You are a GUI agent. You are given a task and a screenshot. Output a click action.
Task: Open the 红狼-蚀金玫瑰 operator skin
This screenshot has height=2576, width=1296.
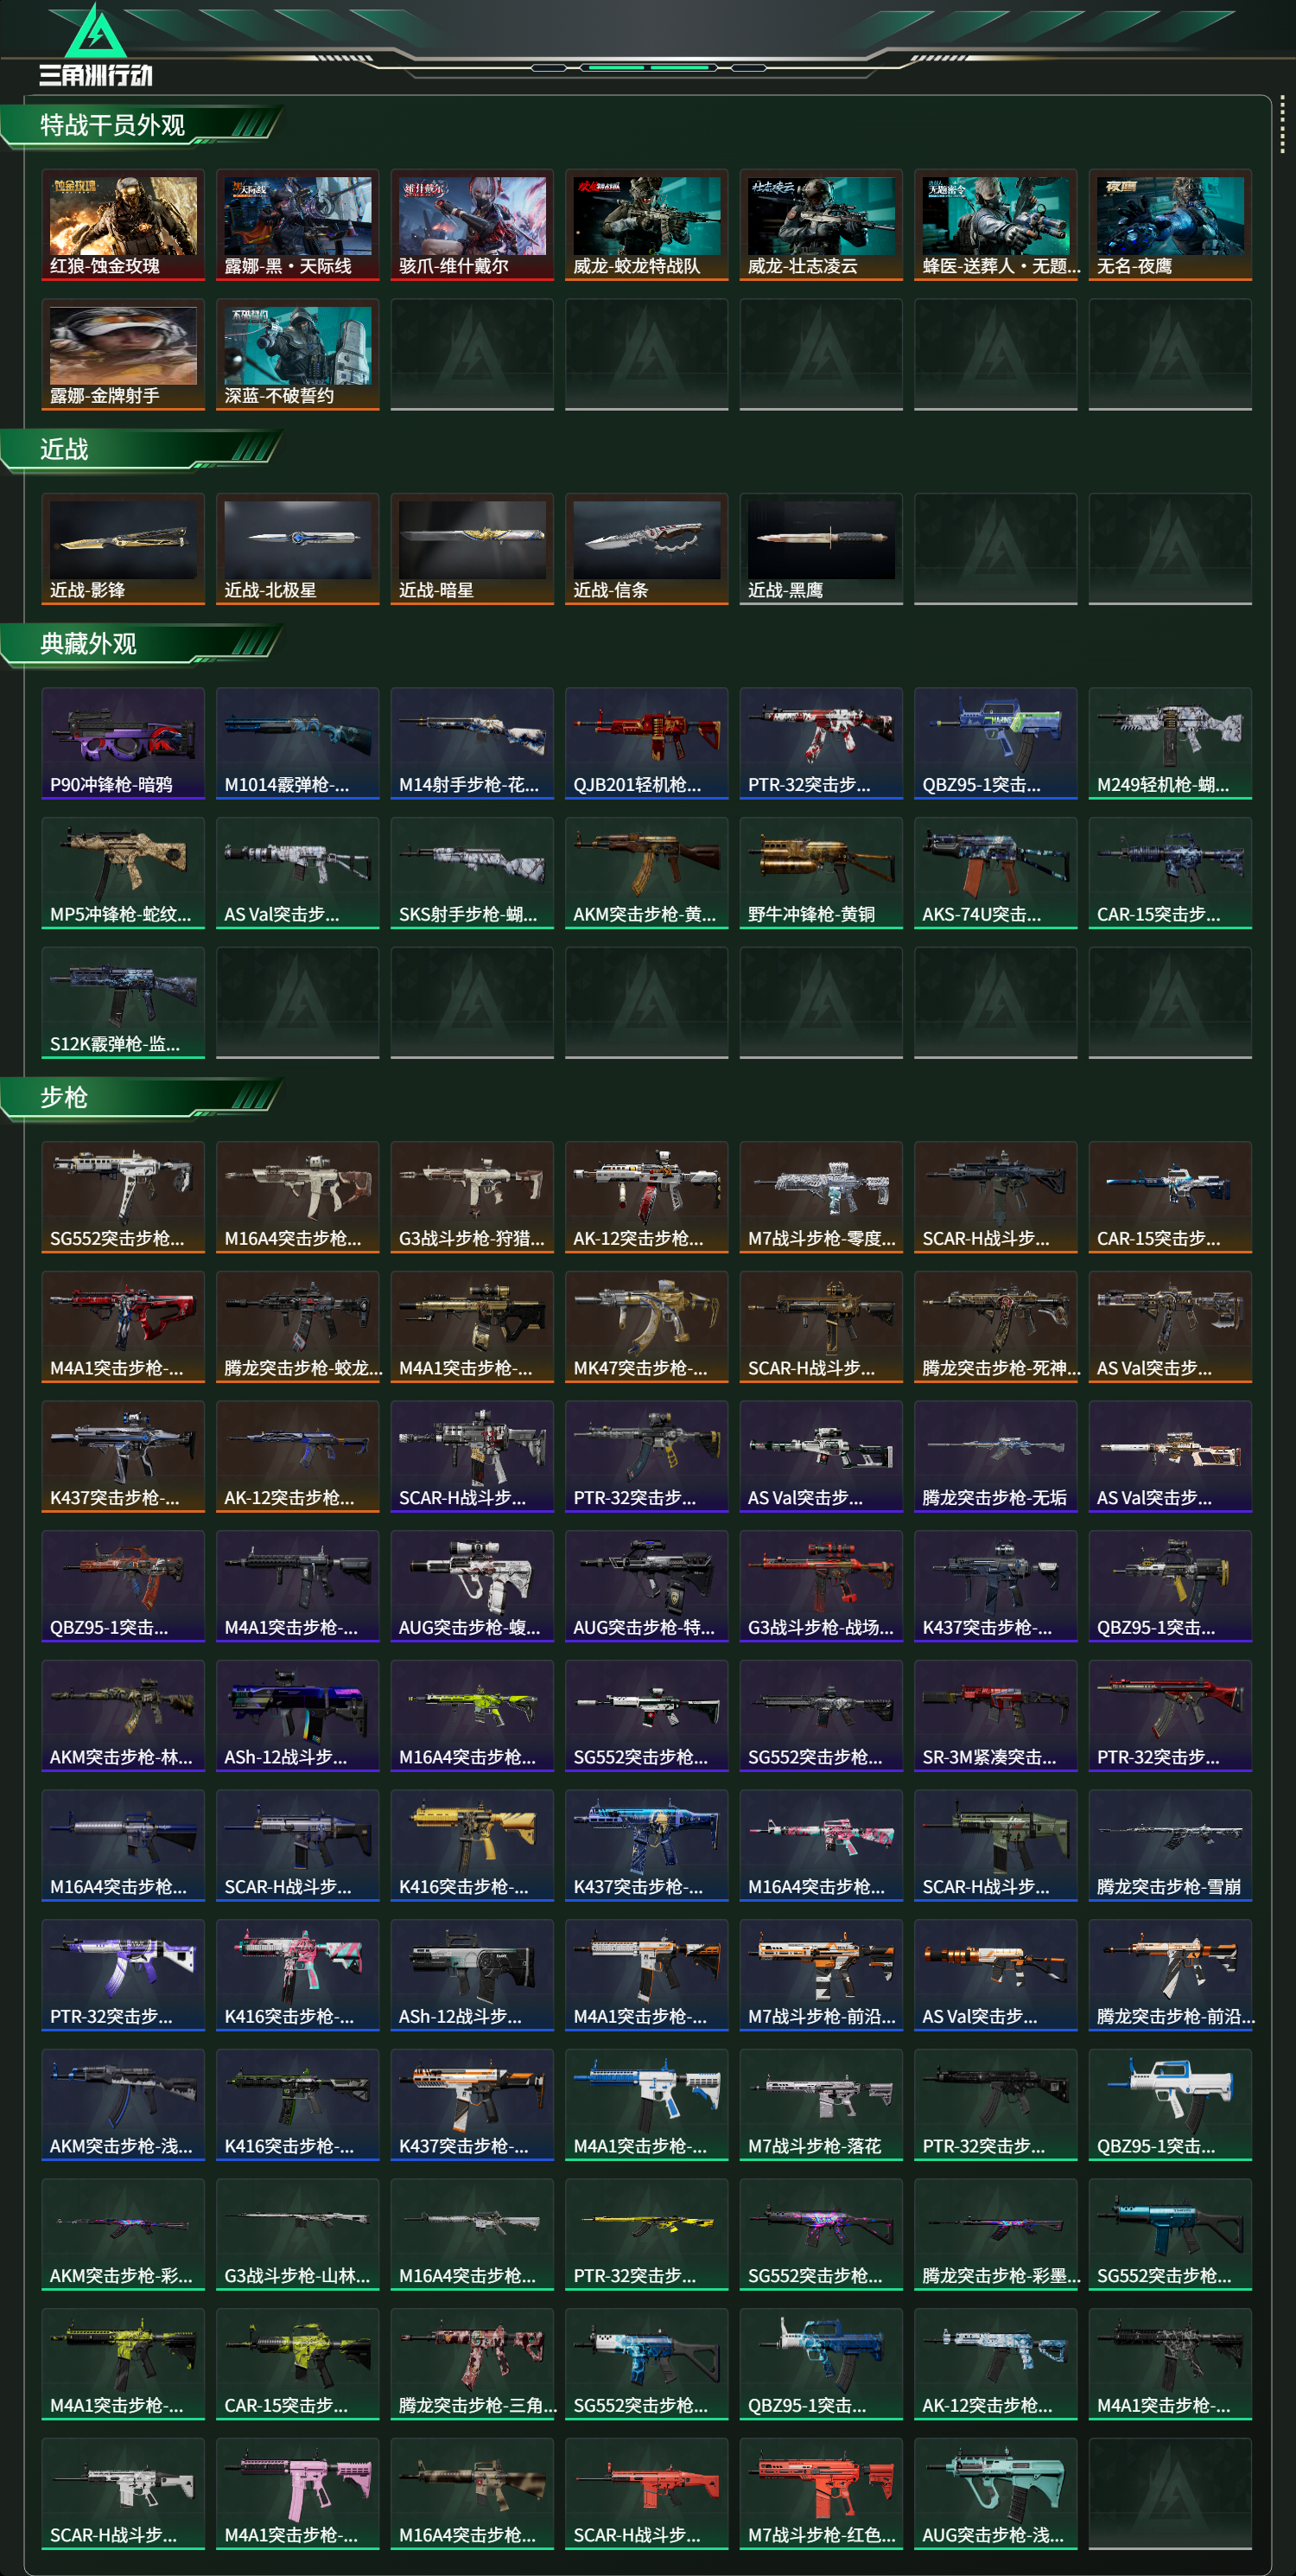point(123,225)
